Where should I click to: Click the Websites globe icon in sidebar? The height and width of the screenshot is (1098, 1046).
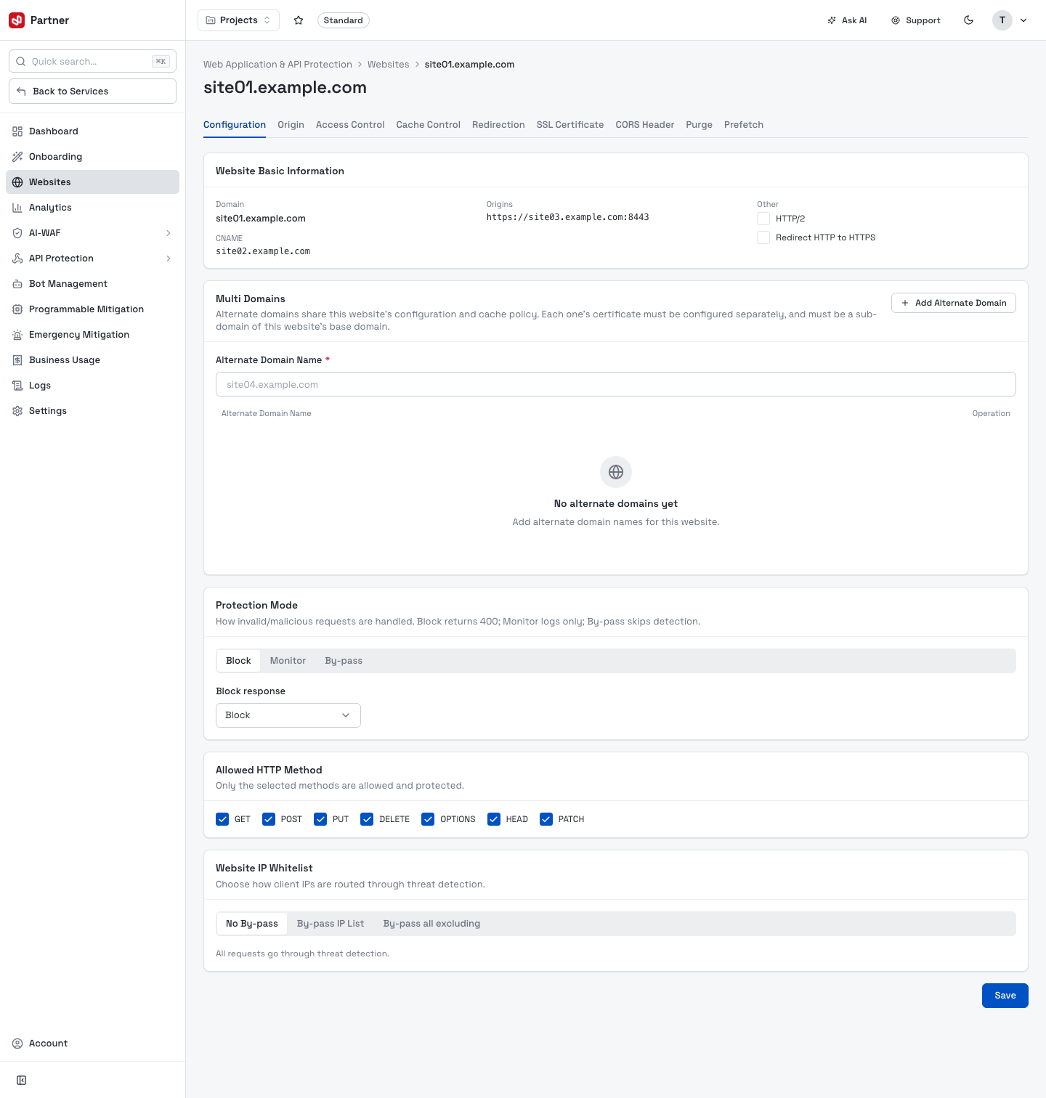tap(17, 182)
